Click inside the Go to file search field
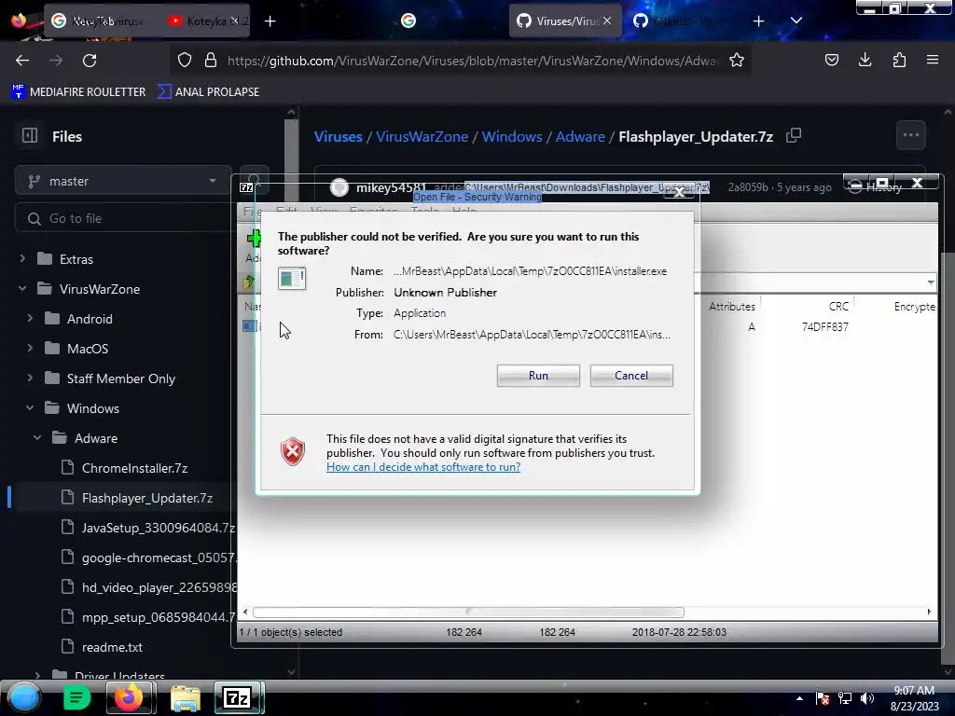Screen dimensions: 955x716 tap(125, 218)
